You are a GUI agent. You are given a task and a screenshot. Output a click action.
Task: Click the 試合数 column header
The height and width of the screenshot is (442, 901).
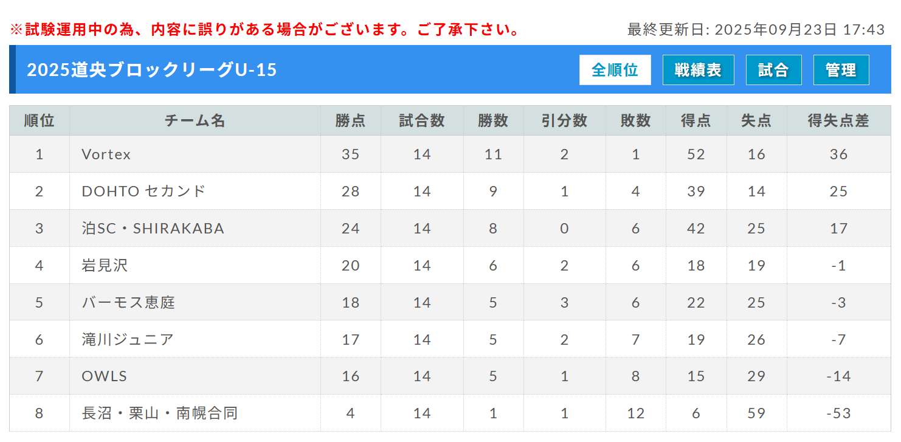[x=422, y=120]
